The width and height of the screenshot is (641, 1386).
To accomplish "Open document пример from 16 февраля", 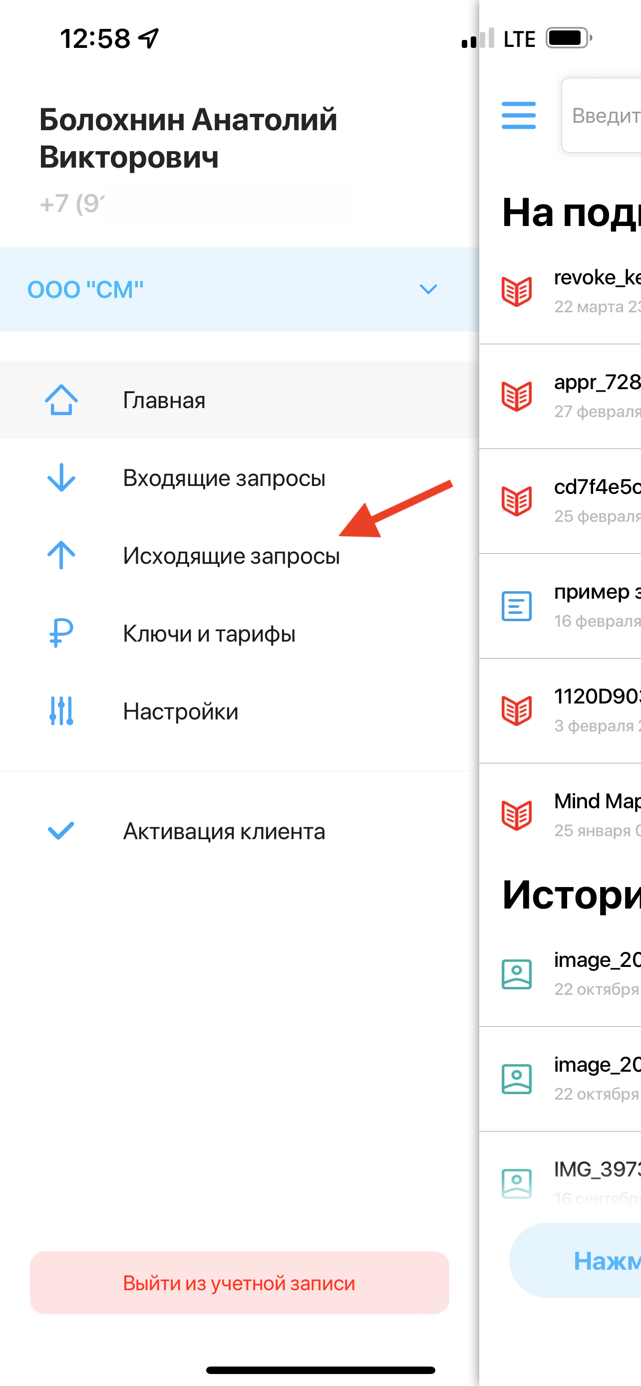I will pos(560,606).
